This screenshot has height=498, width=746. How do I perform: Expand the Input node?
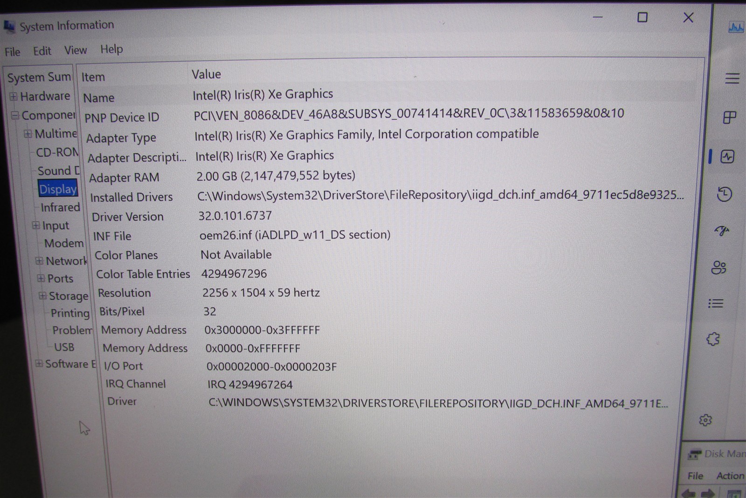point(36,225)
